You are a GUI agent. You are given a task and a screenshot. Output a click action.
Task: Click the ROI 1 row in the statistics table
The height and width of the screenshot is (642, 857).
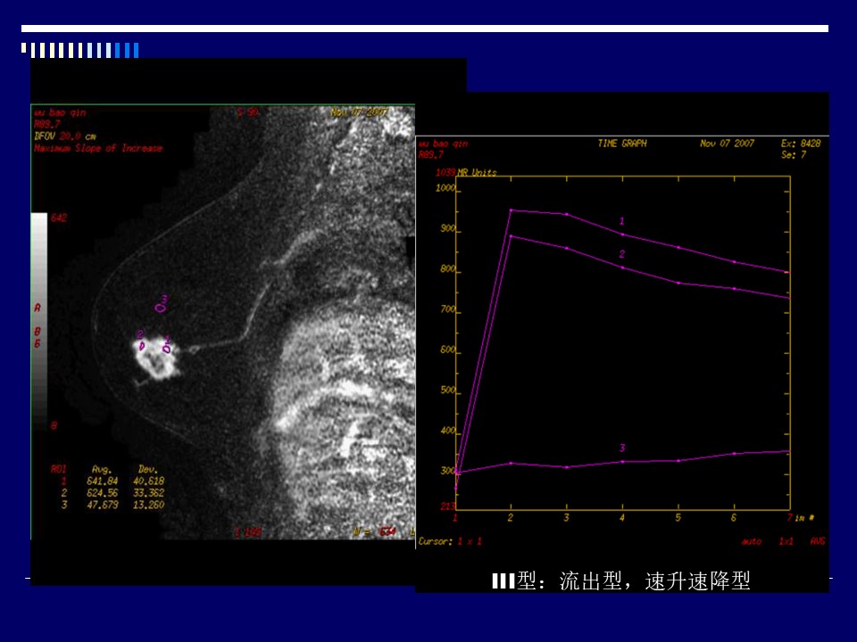(107, 481)
